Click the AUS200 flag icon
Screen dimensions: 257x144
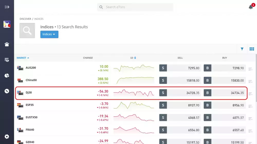click(20, 68)
